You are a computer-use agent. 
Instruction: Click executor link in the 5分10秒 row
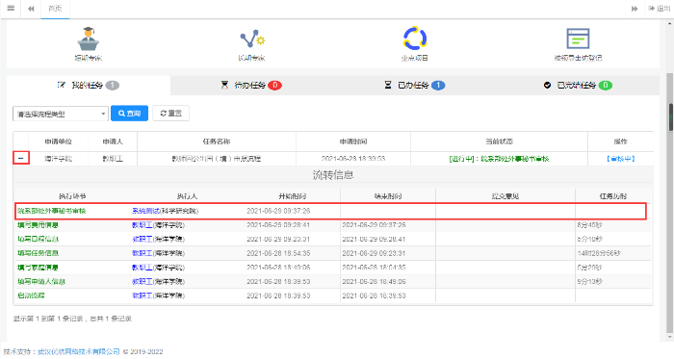143,240
